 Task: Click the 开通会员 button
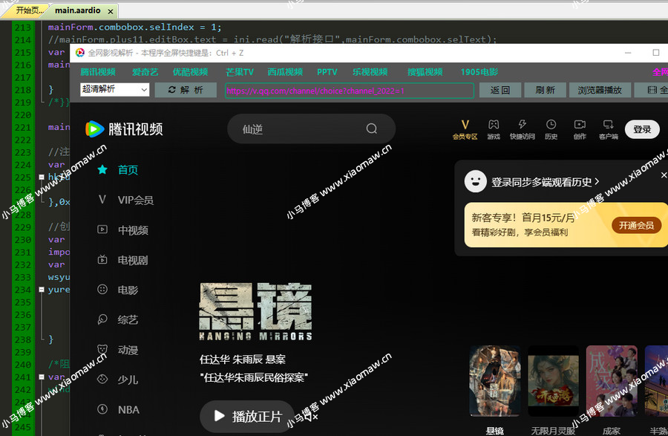[x=637, y=225]
